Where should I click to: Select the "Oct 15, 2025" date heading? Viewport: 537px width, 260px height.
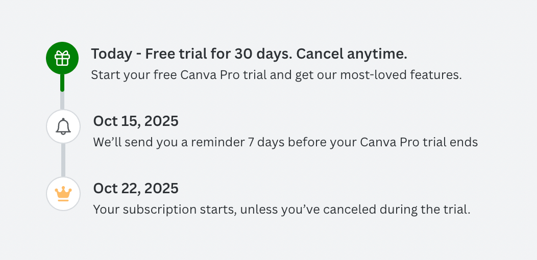(136, 121)
